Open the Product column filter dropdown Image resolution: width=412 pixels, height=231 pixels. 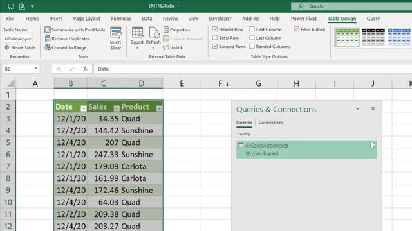(159, 108)
